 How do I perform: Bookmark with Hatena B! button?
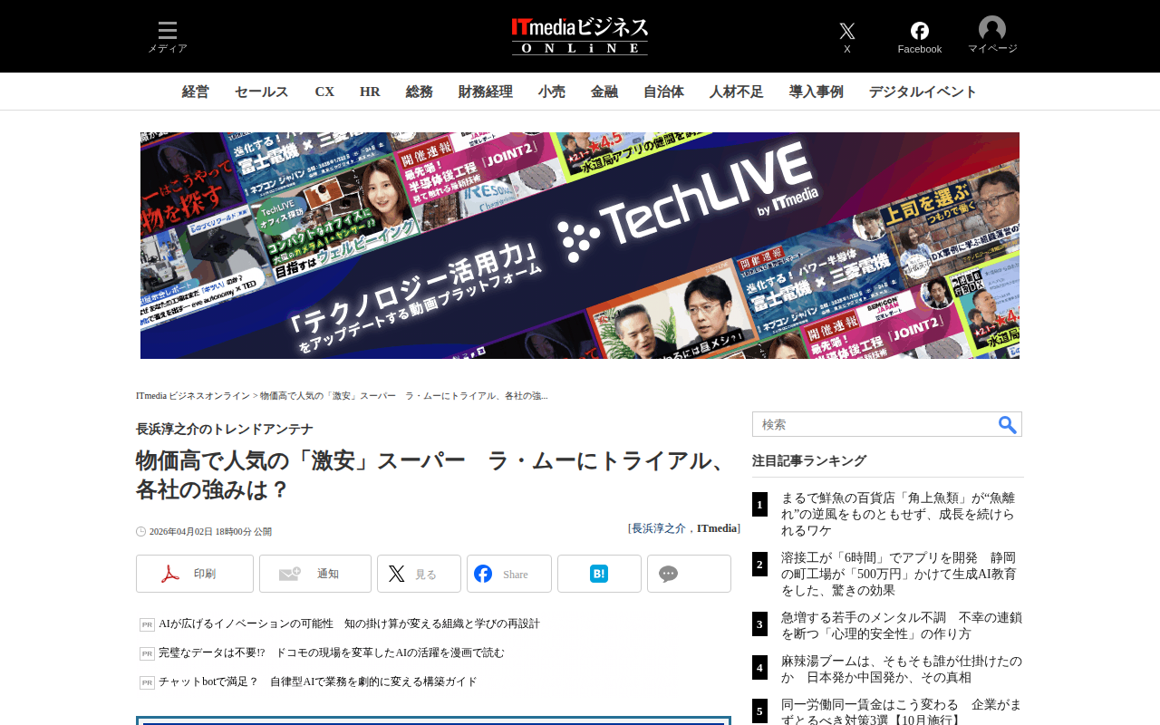coord(599,574)
